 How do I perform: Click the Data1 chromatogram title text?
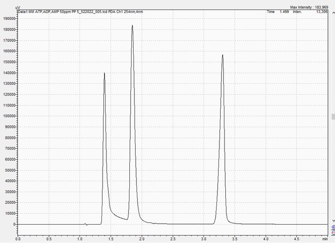[80, 12]
